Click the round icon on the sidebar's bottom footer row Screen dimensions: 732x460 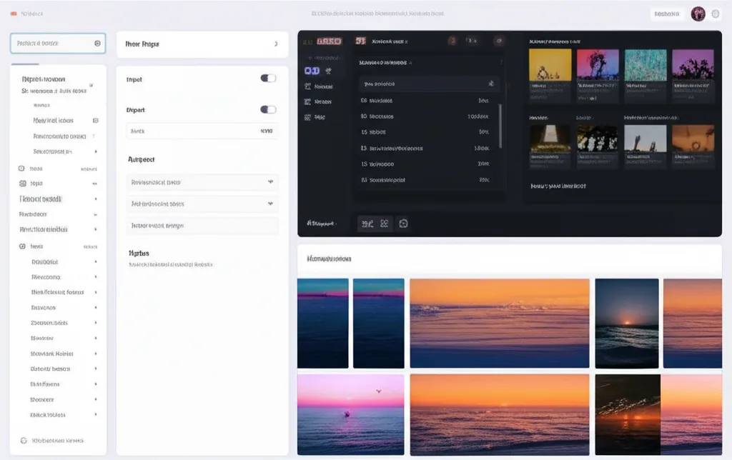(x=24, y=441)
